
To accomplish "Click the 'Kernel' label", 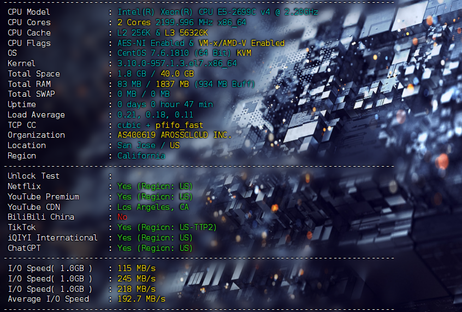I will point(21,63).
